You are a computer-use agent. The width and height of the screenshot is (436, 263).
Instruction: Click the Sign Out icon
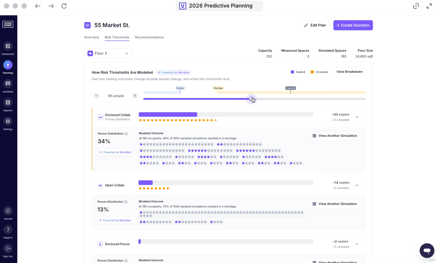coord(8,249)
